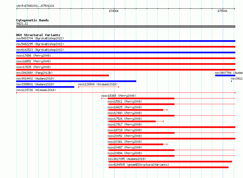Click the gray 9q21.11 cytogenetic band bar

tap(126, 27)
